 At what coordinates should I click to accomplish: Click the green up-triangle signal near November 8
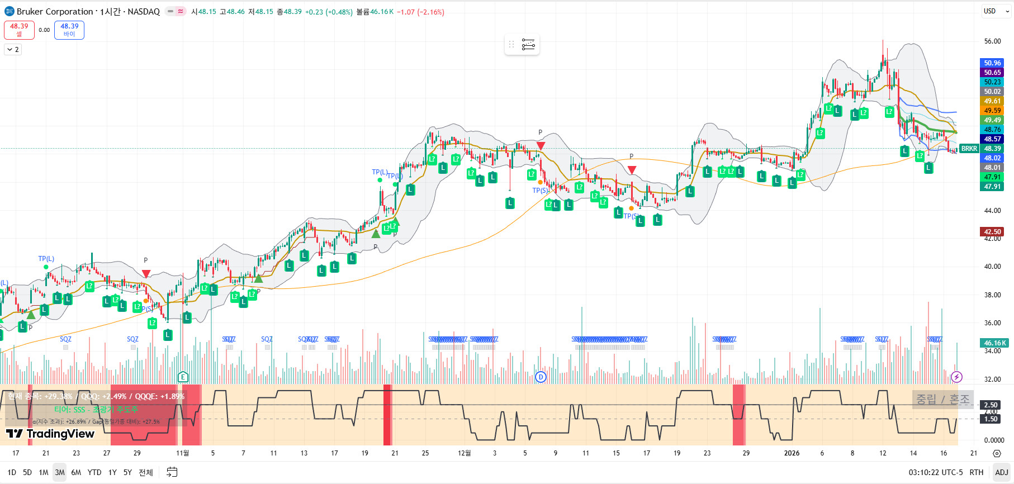(258, 278)
